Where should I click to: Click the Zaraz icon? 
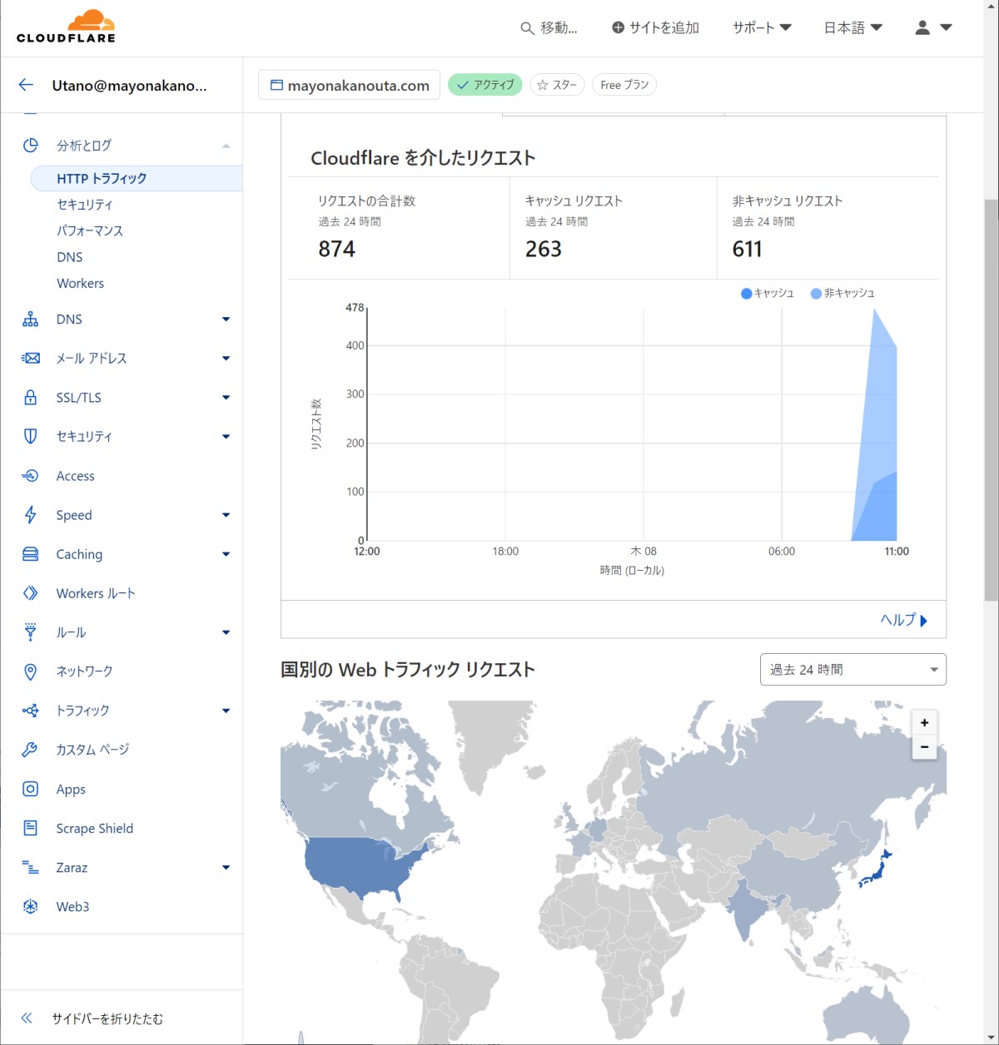31,868
